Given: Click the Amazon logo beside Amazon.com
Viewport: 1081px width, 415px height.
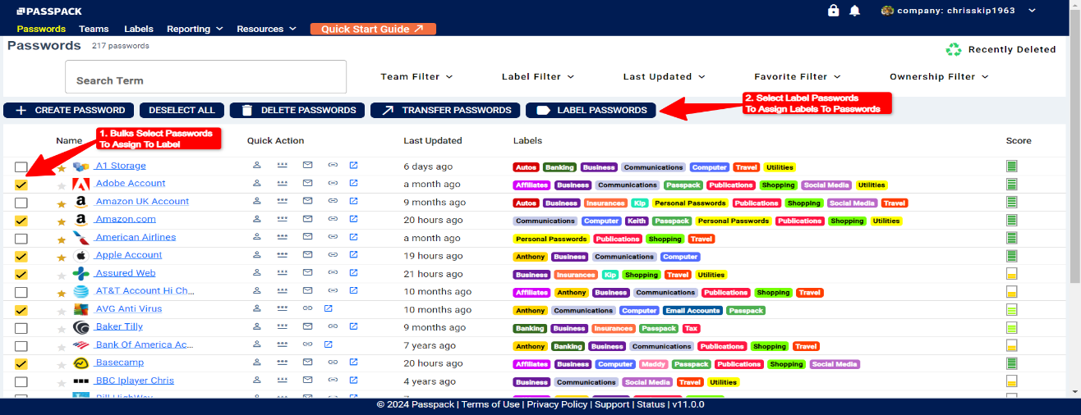Looking at the screenshot, I should [x=80, y=220].
